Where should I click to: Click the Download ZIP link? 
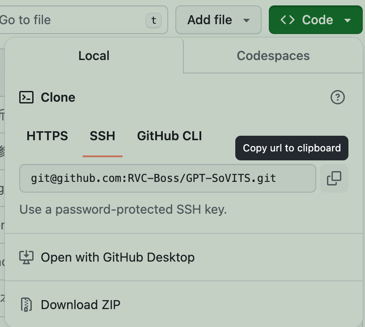pyautogui.click(x=81, y=305)
